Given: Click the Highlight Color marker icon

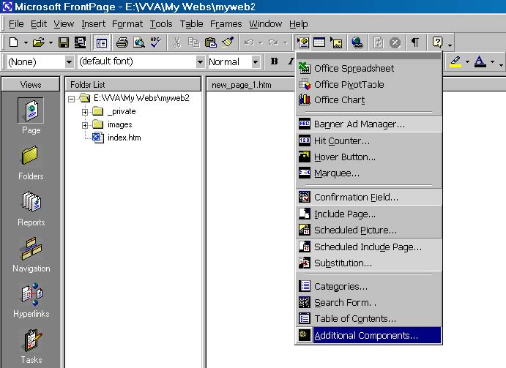Looking at the screenshot, I should pyautogui.click(x=455, y=61).
